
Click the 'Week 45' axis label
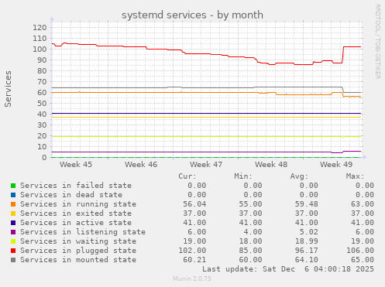[x=76, y=165]
